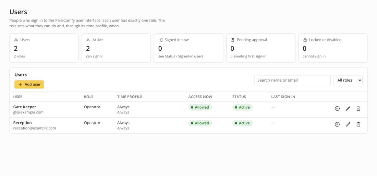Click the USER column header

[x=18, y=97]
